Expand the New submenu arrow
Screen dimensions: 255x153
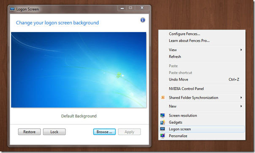(x=241, y=106)
